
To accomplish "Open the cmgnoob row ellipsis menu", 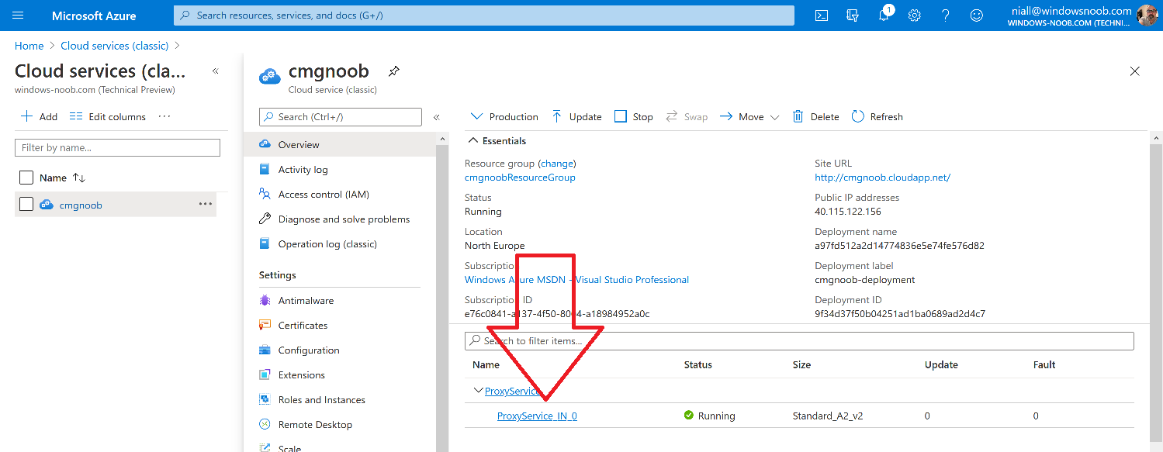I will [206, 204].
